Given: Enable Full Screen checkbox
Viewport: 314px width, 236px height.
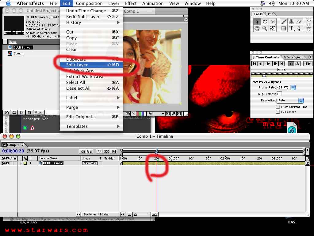Looking at the screenshot, I should pos(278,112).
